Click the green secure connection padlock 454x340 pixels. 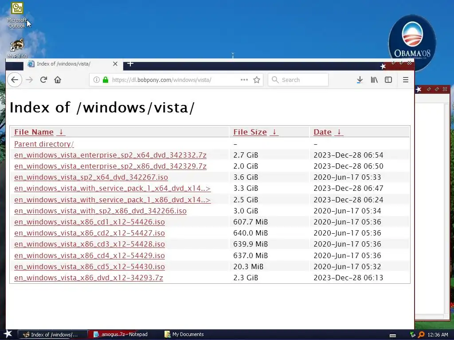(106, 80)
